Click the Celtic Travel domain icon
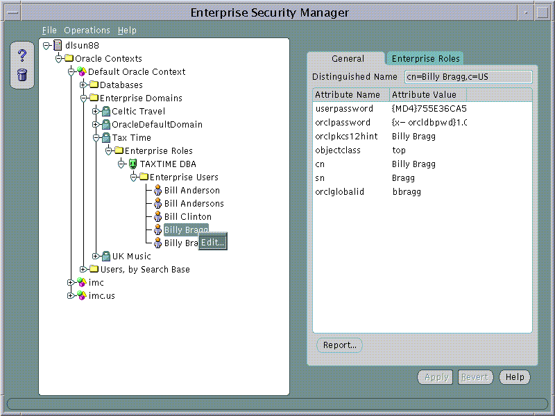 (106, 111)
